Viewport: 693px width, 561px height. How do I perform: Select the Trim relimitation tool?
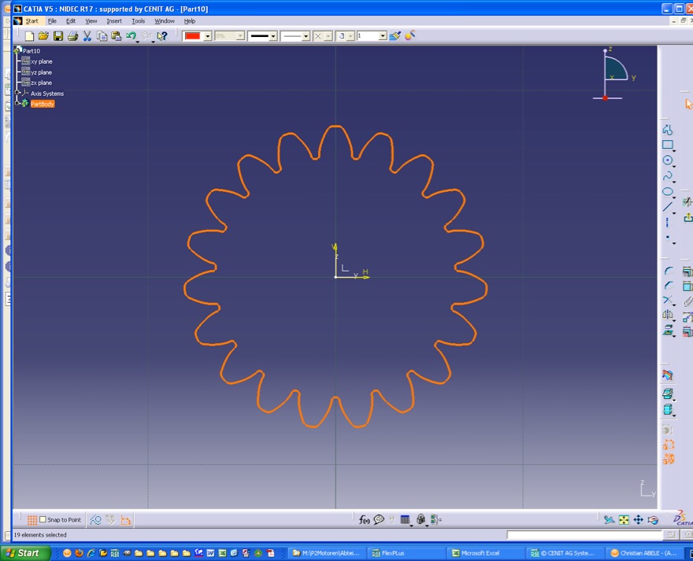click(x=669, y=301)
